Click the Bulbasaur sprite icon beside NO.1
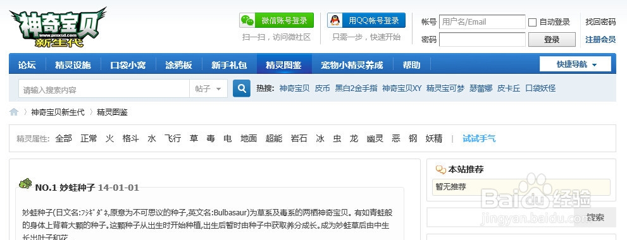 click(25, 183)
